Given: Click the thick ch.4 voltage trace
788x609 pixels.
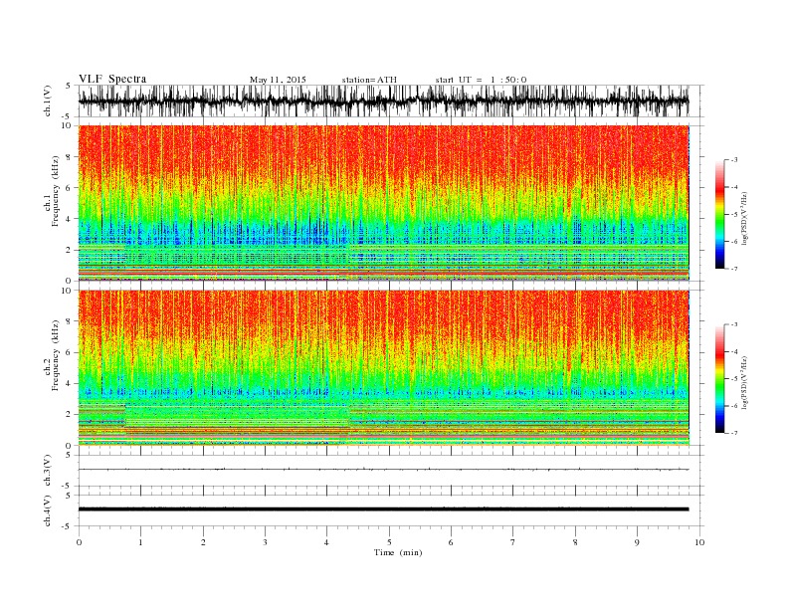Looking at the screenshot, I should pos(383,509).
